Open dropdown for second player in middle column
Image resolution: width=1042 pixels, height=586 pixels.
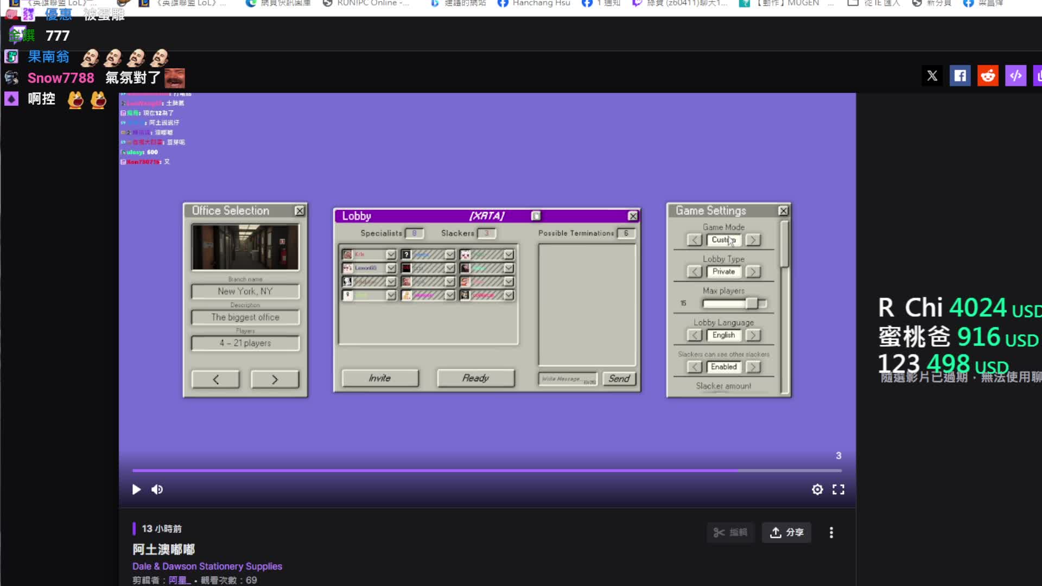449,268
